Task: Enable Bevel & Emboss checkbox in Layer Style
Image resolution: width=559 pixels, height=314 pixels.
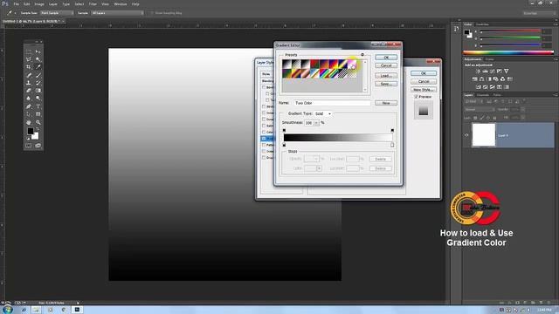Action: [264, 87]
